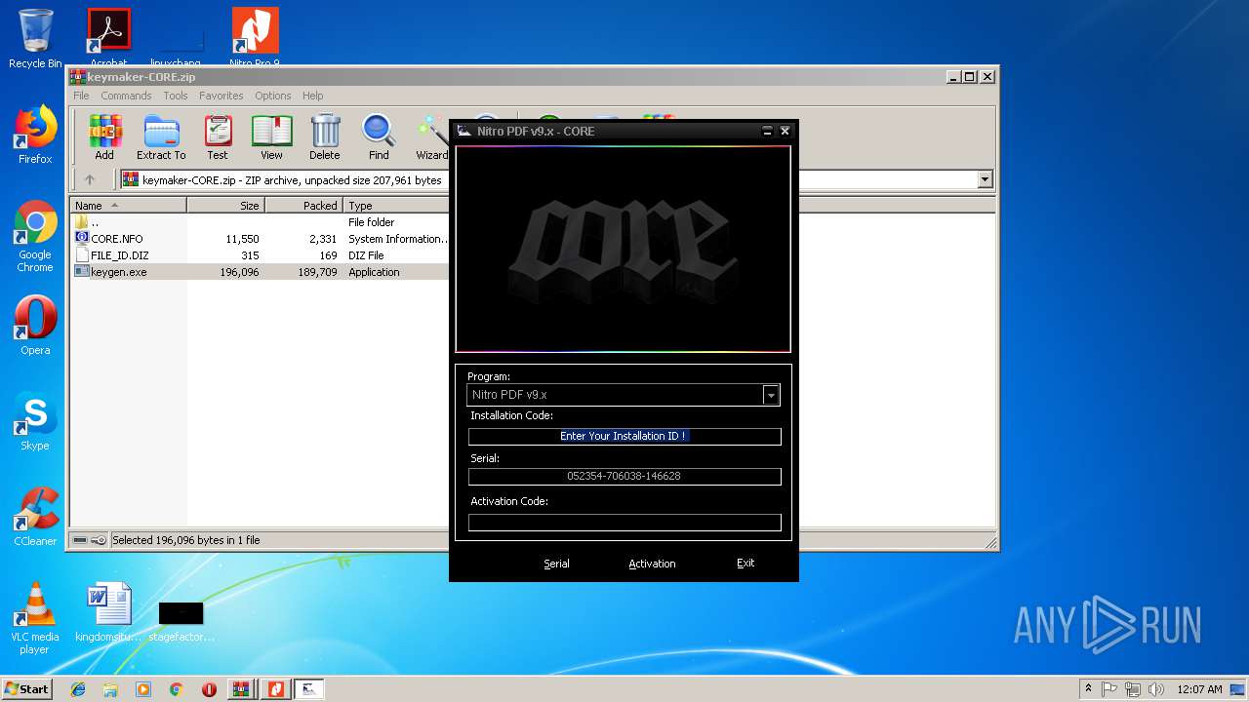Click Internet Explorer in the taskbar

(78, 689)
